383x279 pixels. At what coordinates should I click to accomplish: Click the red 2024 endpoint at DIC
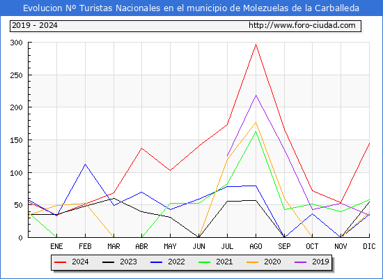369,144
